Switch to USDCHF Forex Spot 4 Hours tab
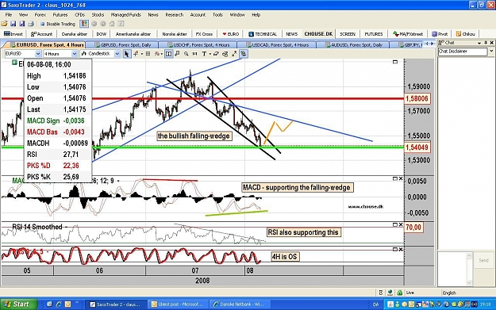 [198, 45]
